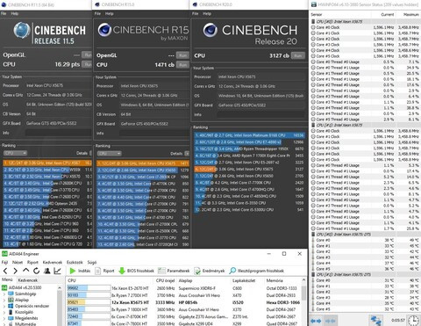Open CPU ranking dropdown in Cinebench R11.5
This screenshot has height=326, width=421.
15,153
